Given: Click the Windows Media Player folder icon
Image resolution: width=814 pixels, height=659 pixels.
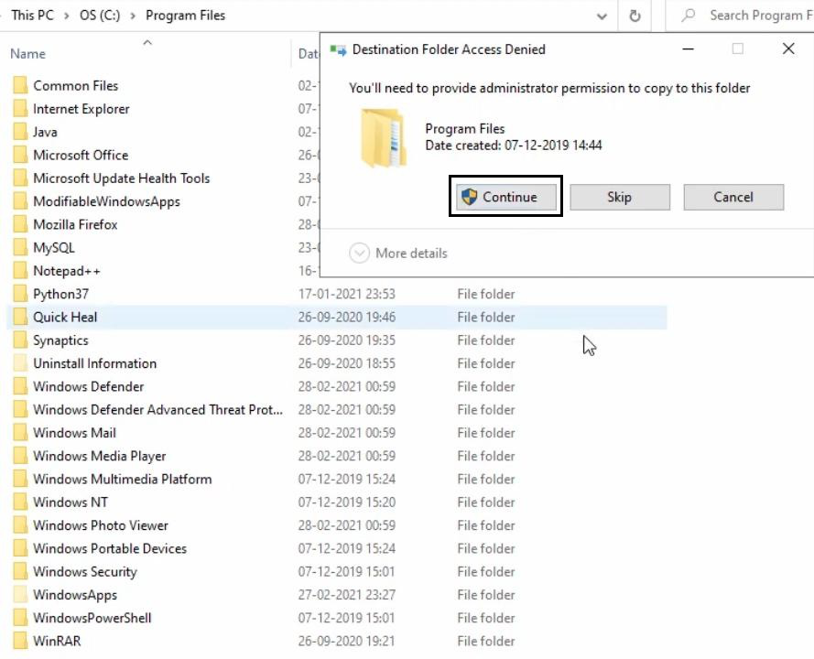Looking at the screenshot, I should (20, 456).
